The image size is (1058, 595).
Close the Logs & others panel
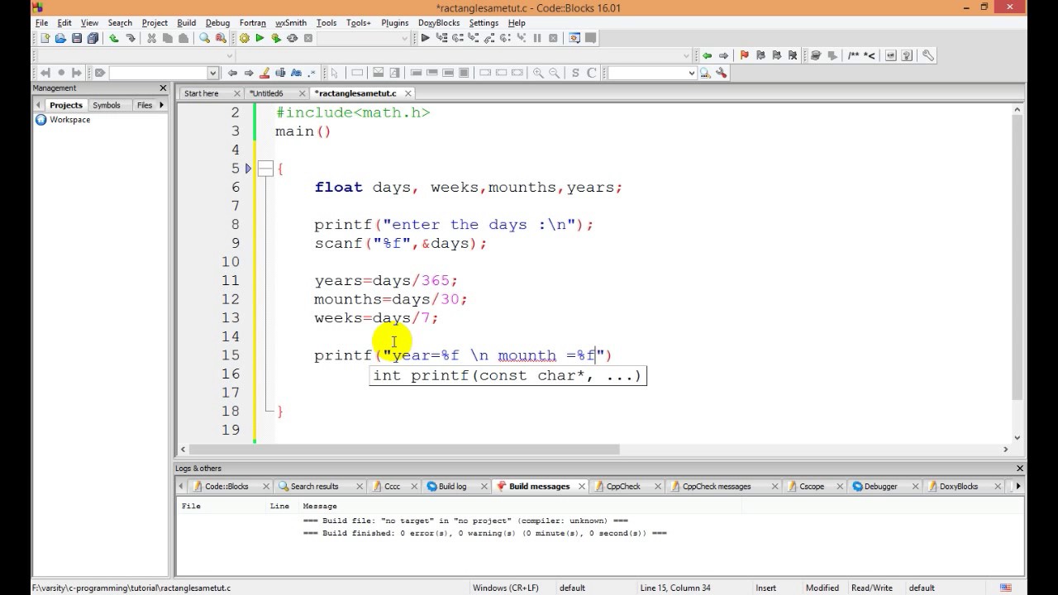pyautogui.click(x=1020, y=469)
